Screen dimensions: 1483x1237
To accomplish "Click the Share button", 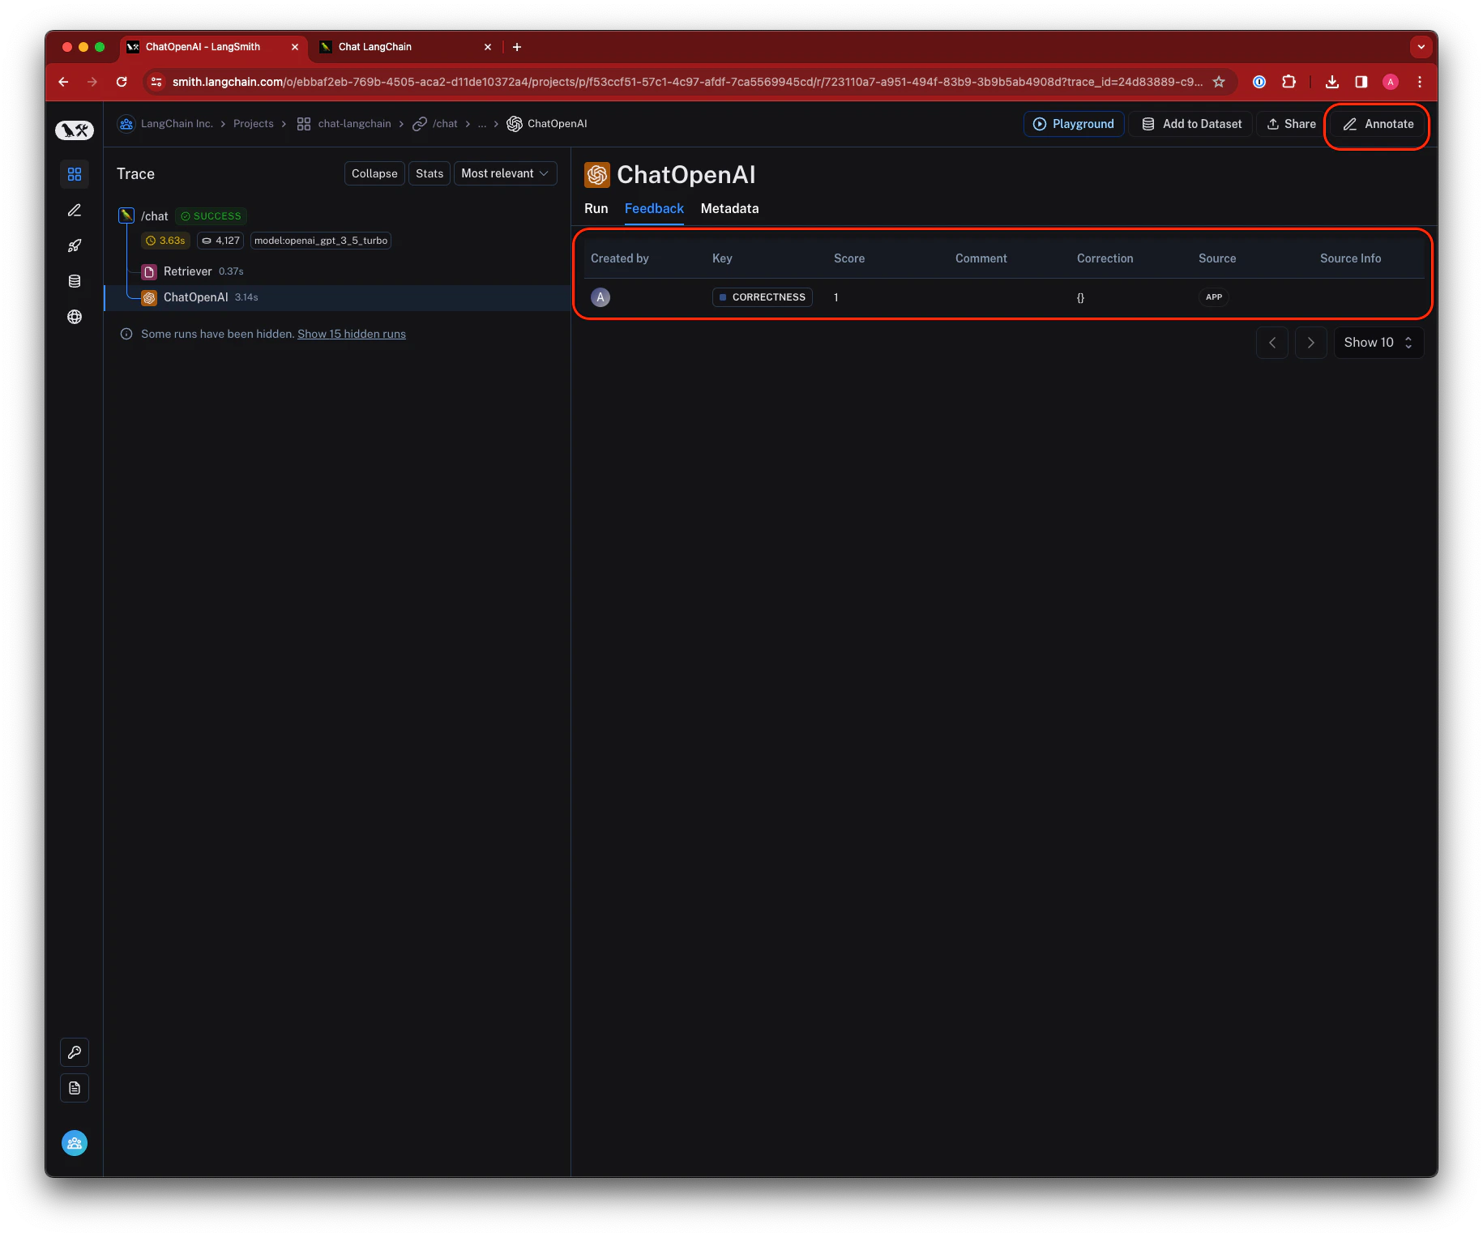I will tap(1291, 124).
